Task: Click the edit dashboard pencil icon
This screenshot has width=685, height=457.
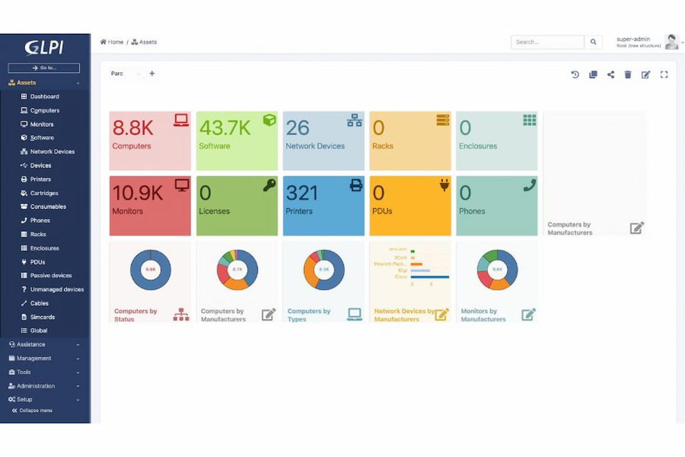Action: 646,75
